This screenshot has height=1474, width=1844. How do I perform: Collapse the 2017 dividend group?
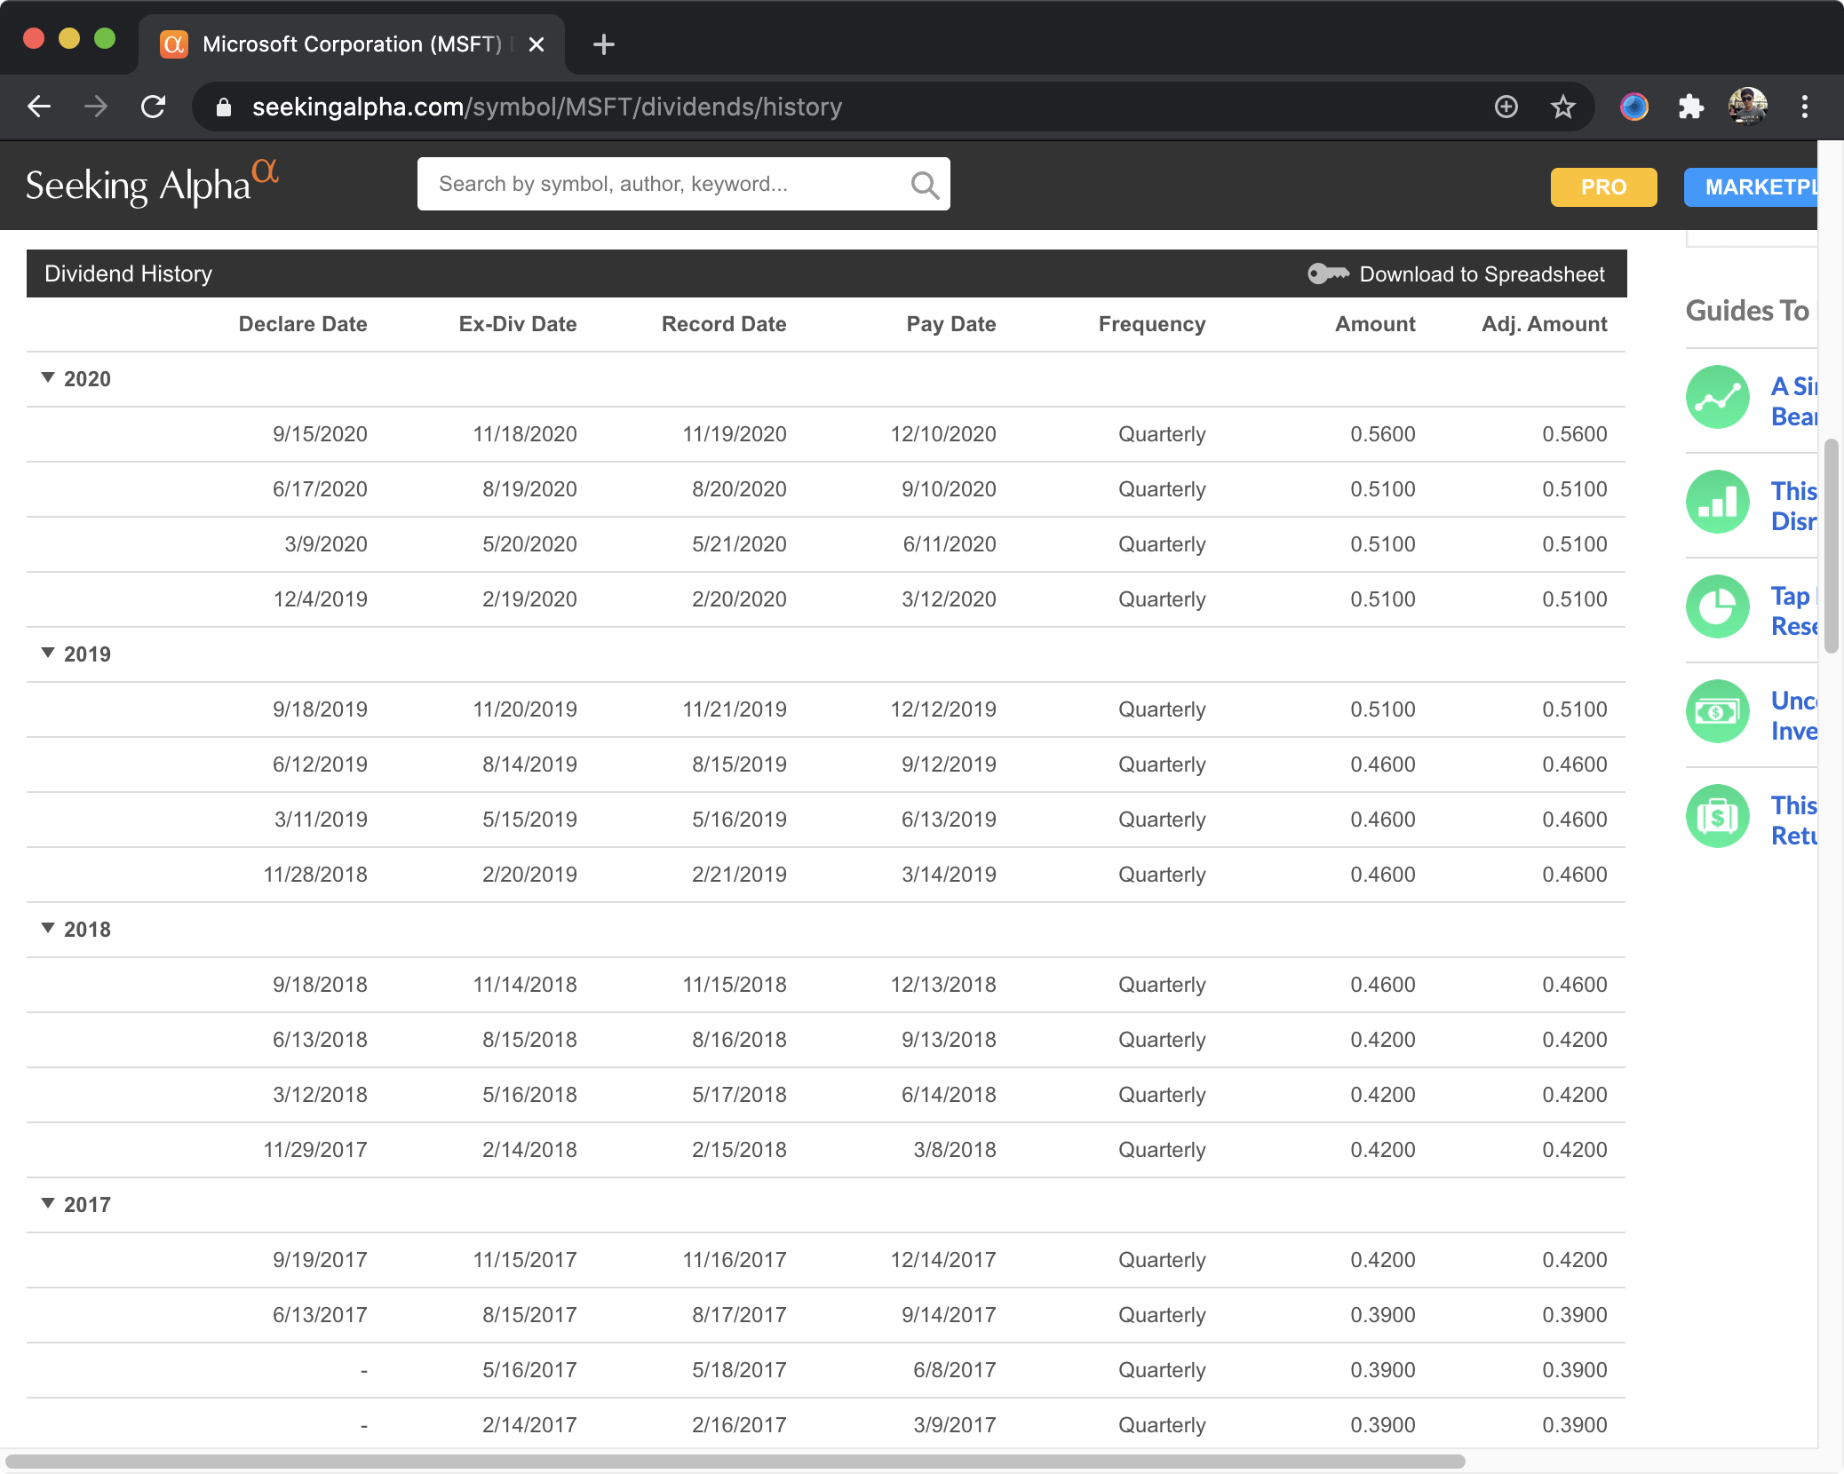49,1204
